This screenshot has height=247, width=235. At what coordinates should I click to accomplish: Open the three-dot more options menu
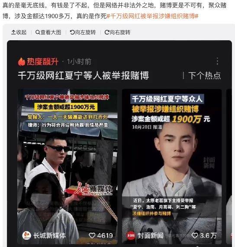(217, 61)
